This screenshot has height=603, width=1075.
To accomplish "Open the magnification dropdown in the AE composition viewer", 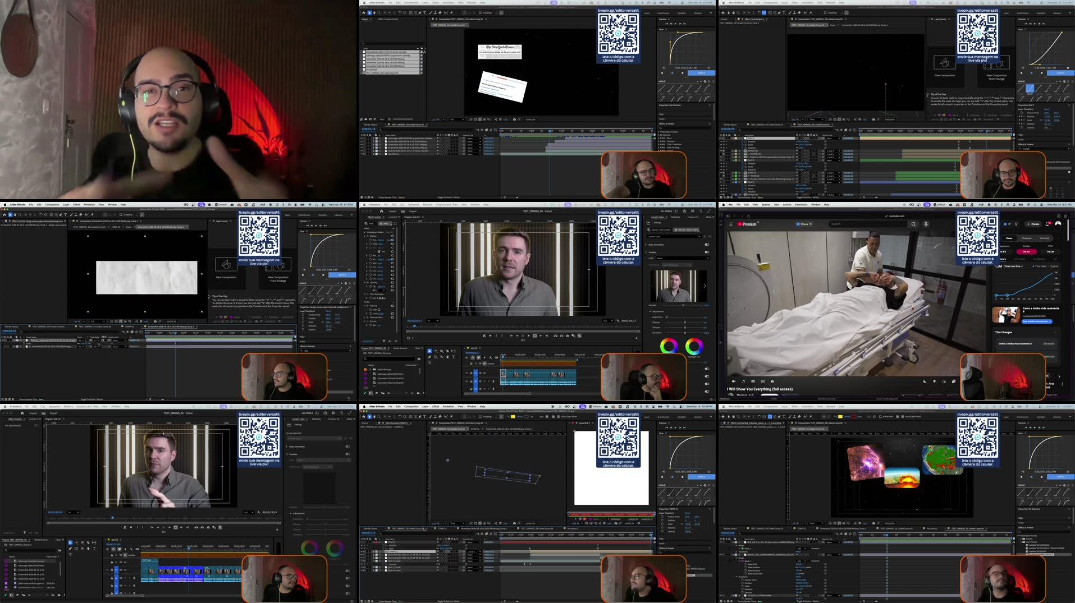I will coord(435,119).
